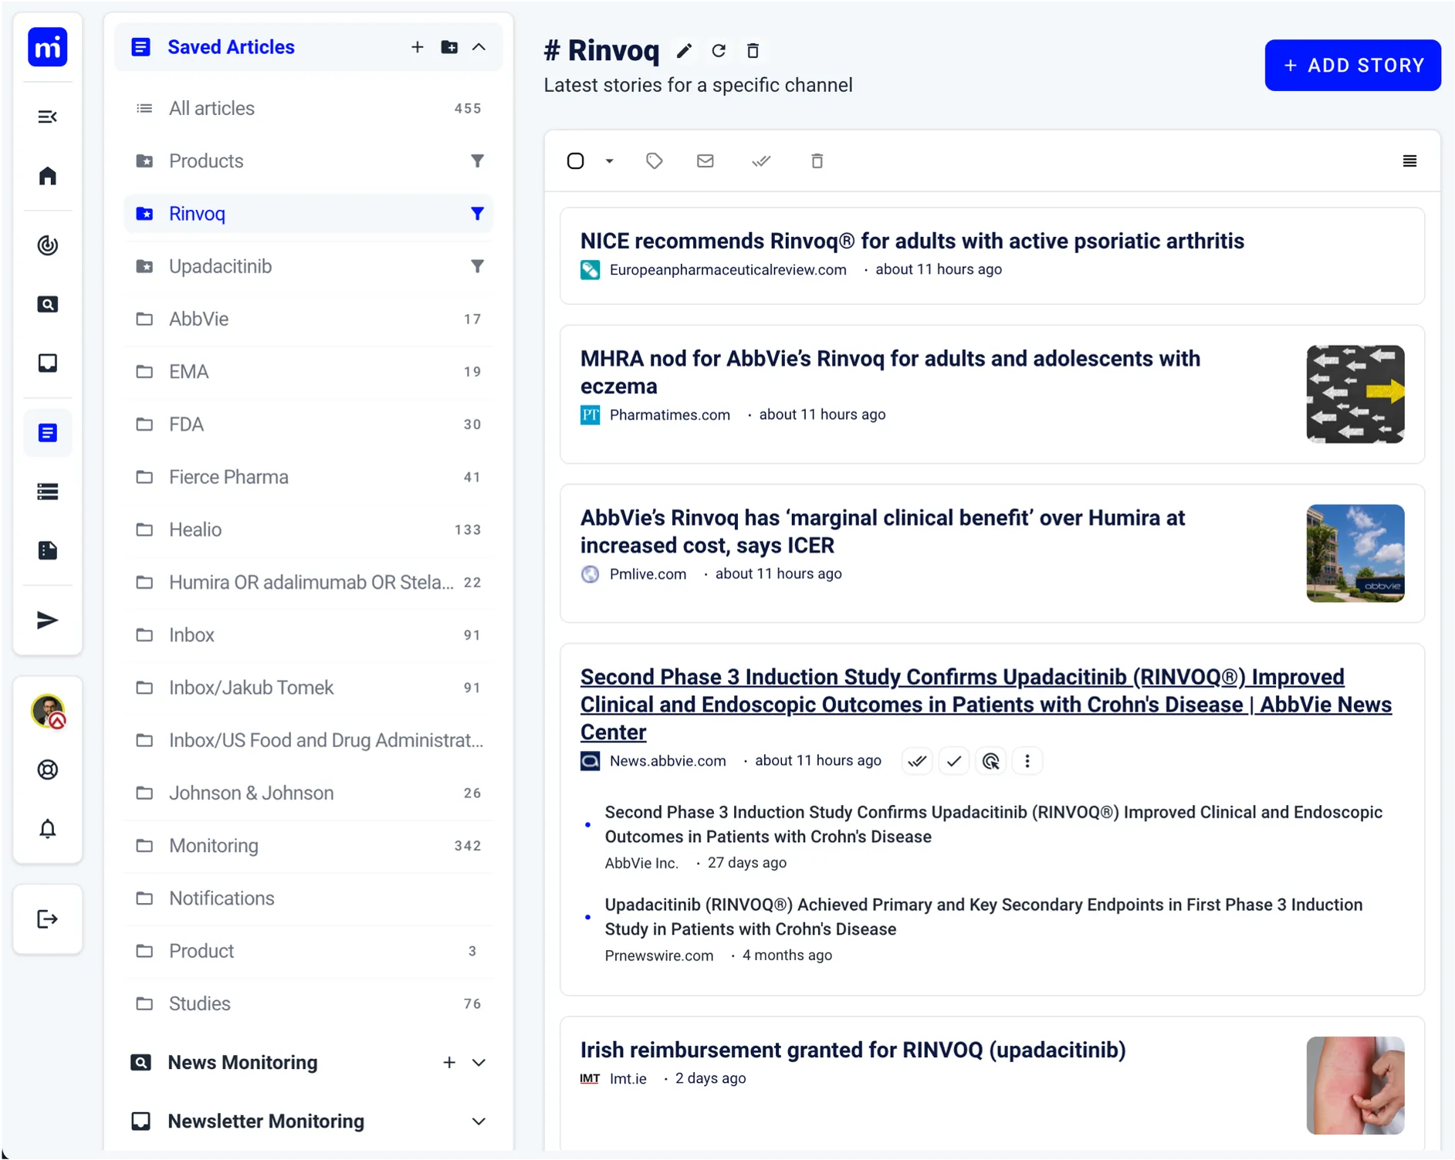Open related Prnewswire First Phase 3 story

(983, 917)
